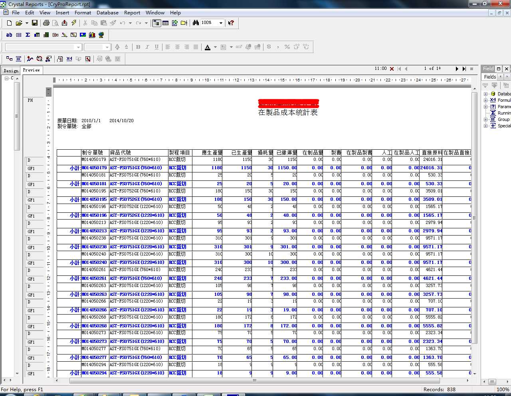511x396 pixels.
Task: Find text with binoculars icon
Action: click(x=196, y=23)
